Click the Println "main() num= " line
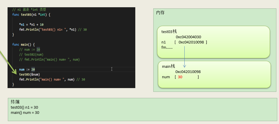 tap(52, 79)
